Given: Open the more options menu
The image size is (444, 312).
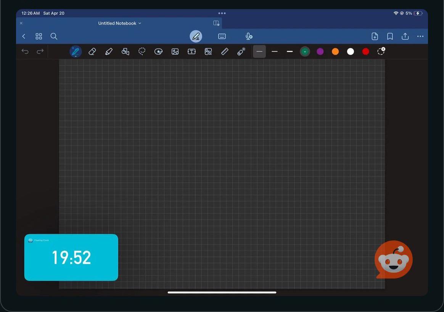Looking at the screenshot, I should coord(420,36).
